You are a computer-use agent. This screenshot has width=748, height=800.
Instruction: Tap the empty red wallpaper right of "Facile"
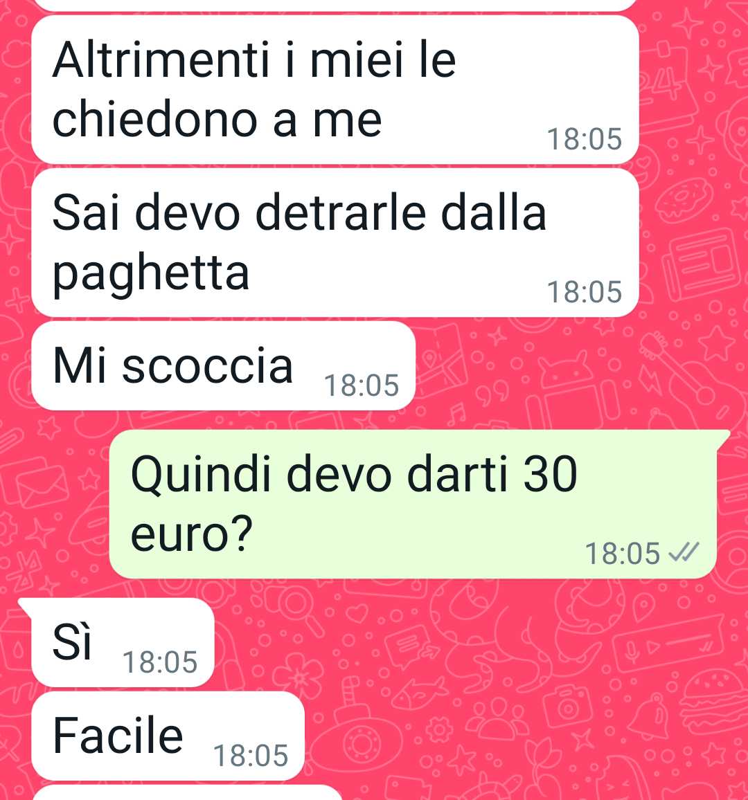click(510, 736)
